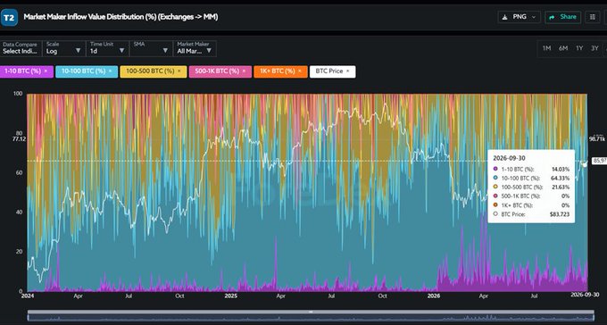Click the 10-100 BTC (%) 64.33% tooltip row

[531, 179]
